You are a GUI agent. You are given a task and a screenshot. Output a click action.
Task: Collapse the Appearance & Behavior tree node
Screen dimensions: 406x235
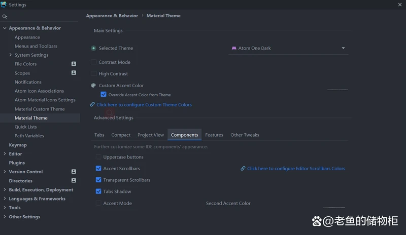coord(5,28)
